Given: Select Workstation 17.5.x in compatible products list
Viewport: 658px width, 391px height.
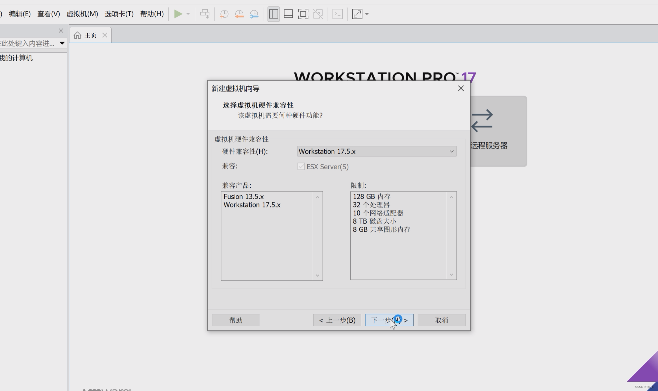Looking at the screenshot, I should click(252, 205).
